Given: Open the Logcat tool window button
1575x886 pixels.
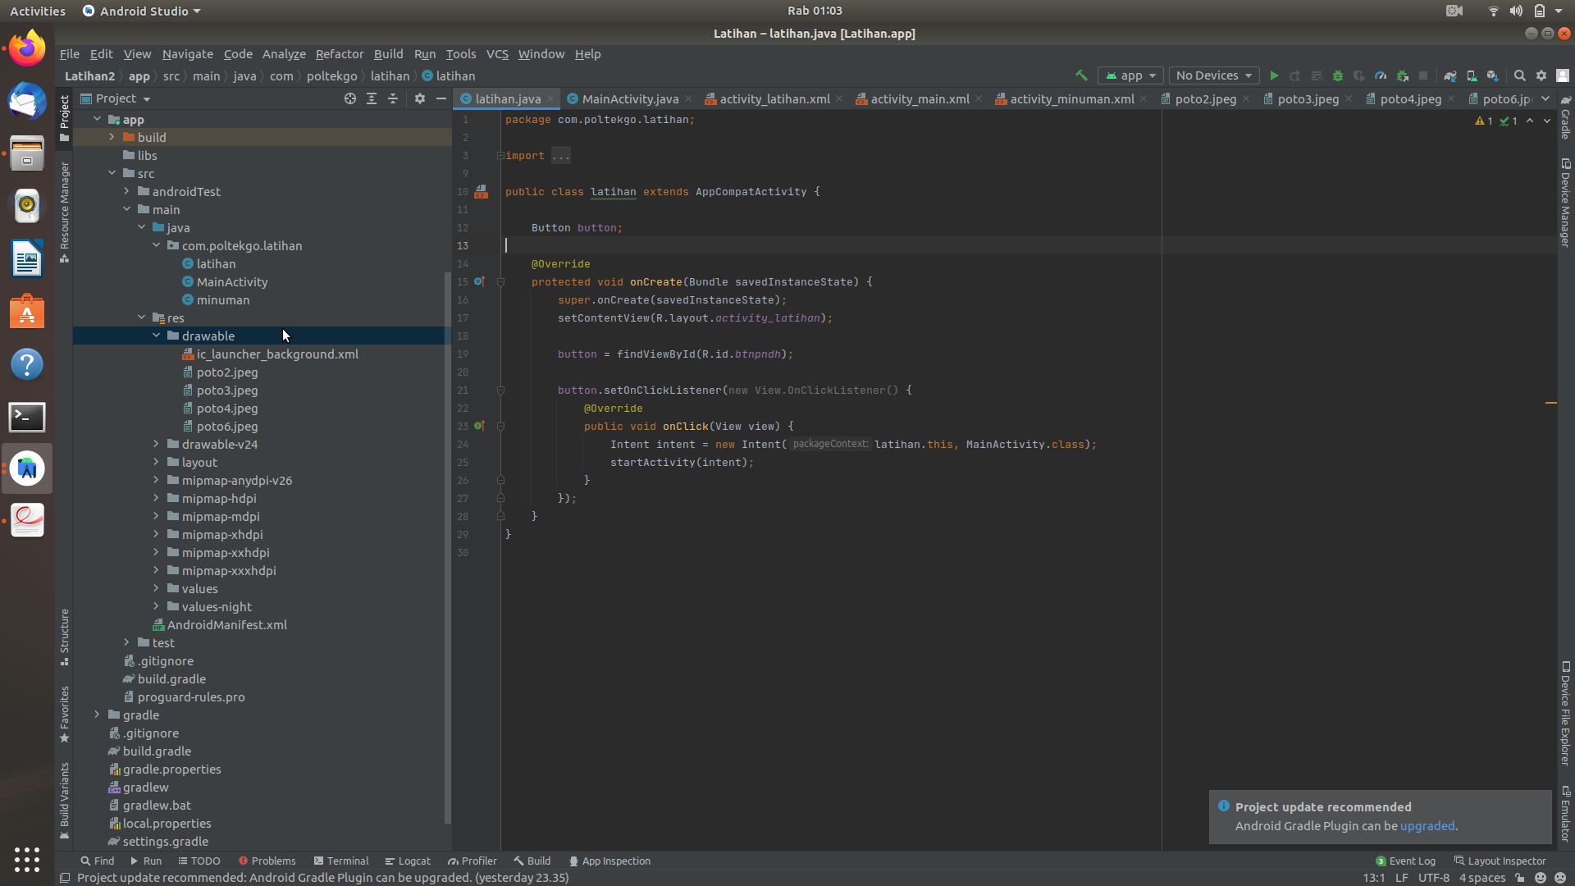Looking at the screenshot, I should (407, 861).
